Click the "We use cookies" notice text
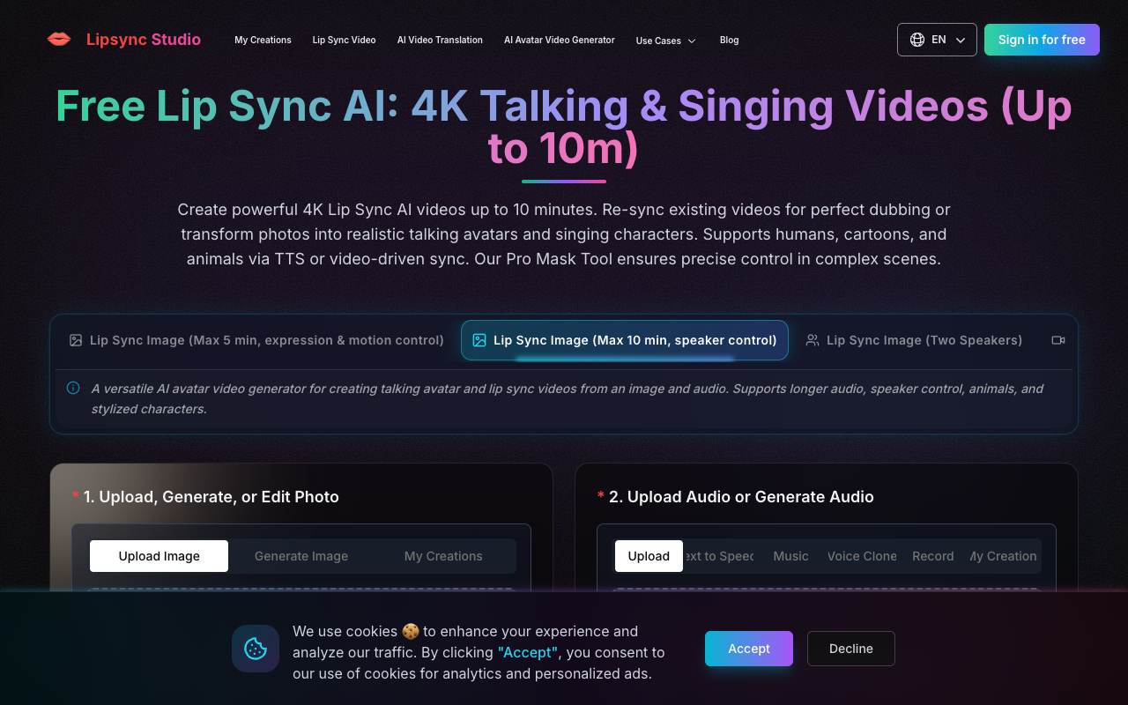1128x705 pixels. 479,652
